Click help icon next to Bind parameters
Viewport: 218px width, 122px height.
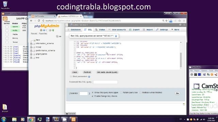tap(89, 77)
